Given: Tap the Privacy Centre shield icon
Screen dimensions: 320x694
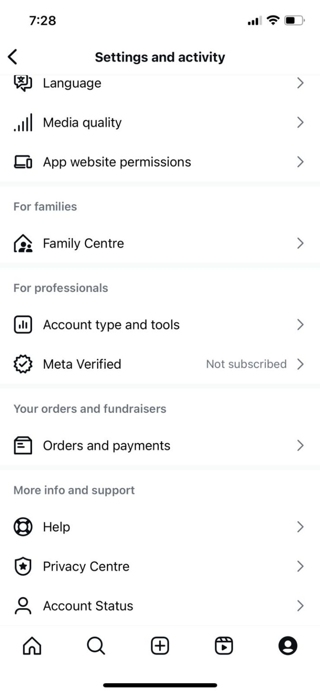Looking at the screenshot, I should coord(23,567).
